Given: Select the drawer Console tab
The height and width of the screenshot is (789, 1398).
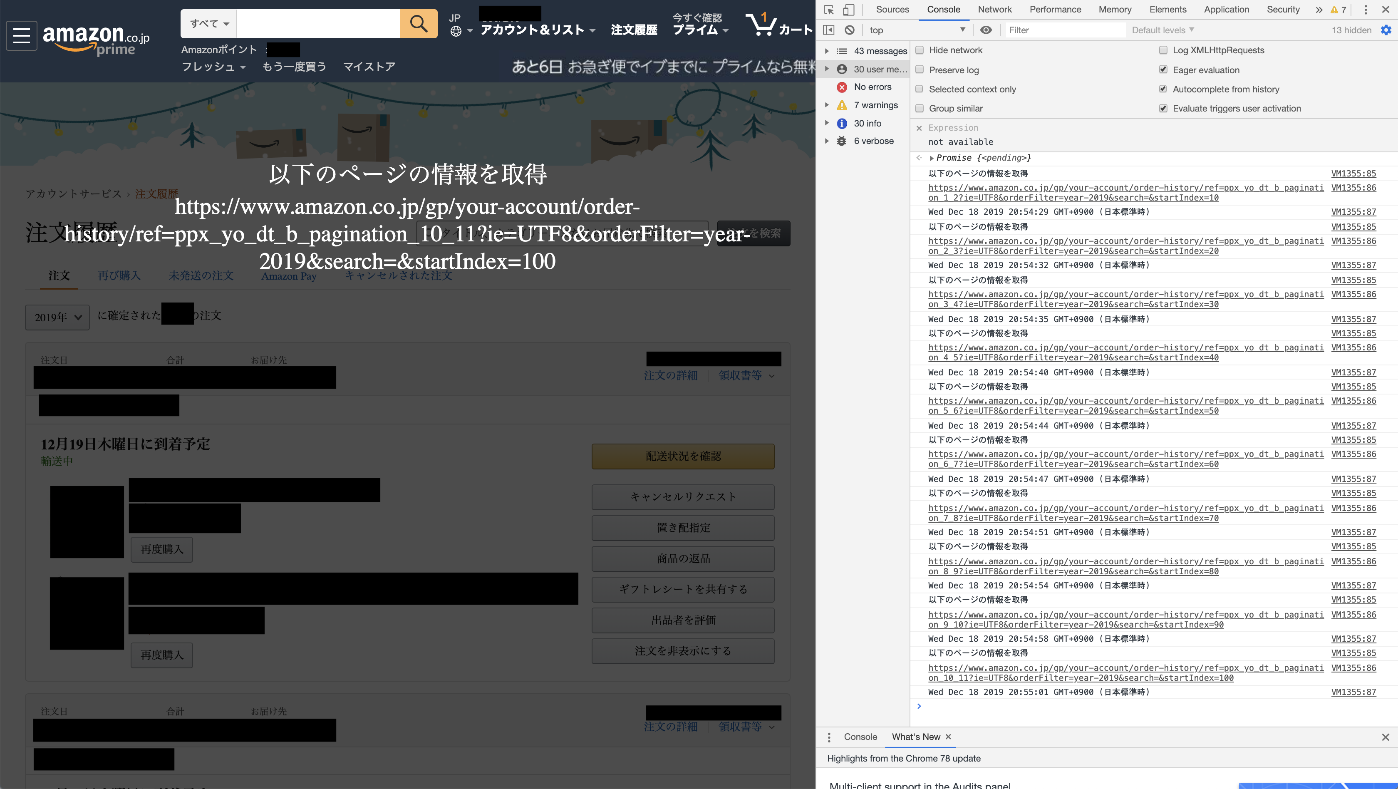Looking at the screenshot, I should pyautogui.click(x=860, y=737).
